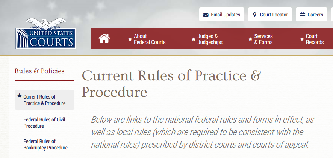The height and width of the screenshot is (158, 333).
Task: Click the envelope icon for Email Updates
Action: click(x=206, y=15)
